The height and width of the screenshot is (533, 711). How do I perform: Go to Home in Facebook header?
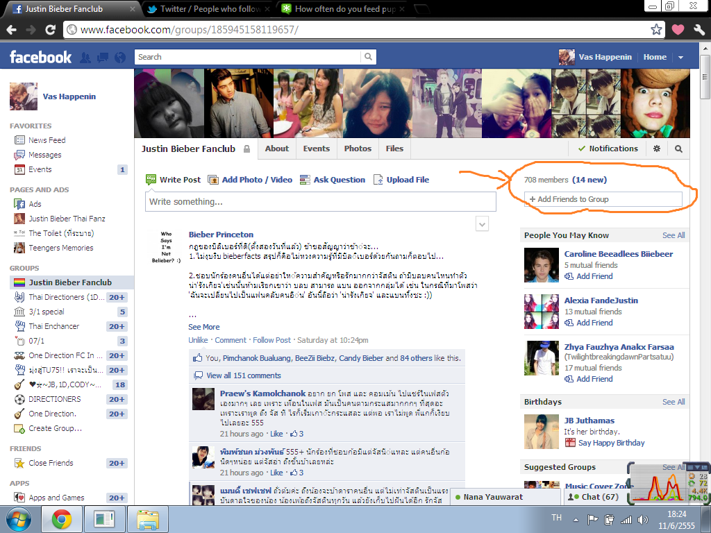click(x=655, y=57)
